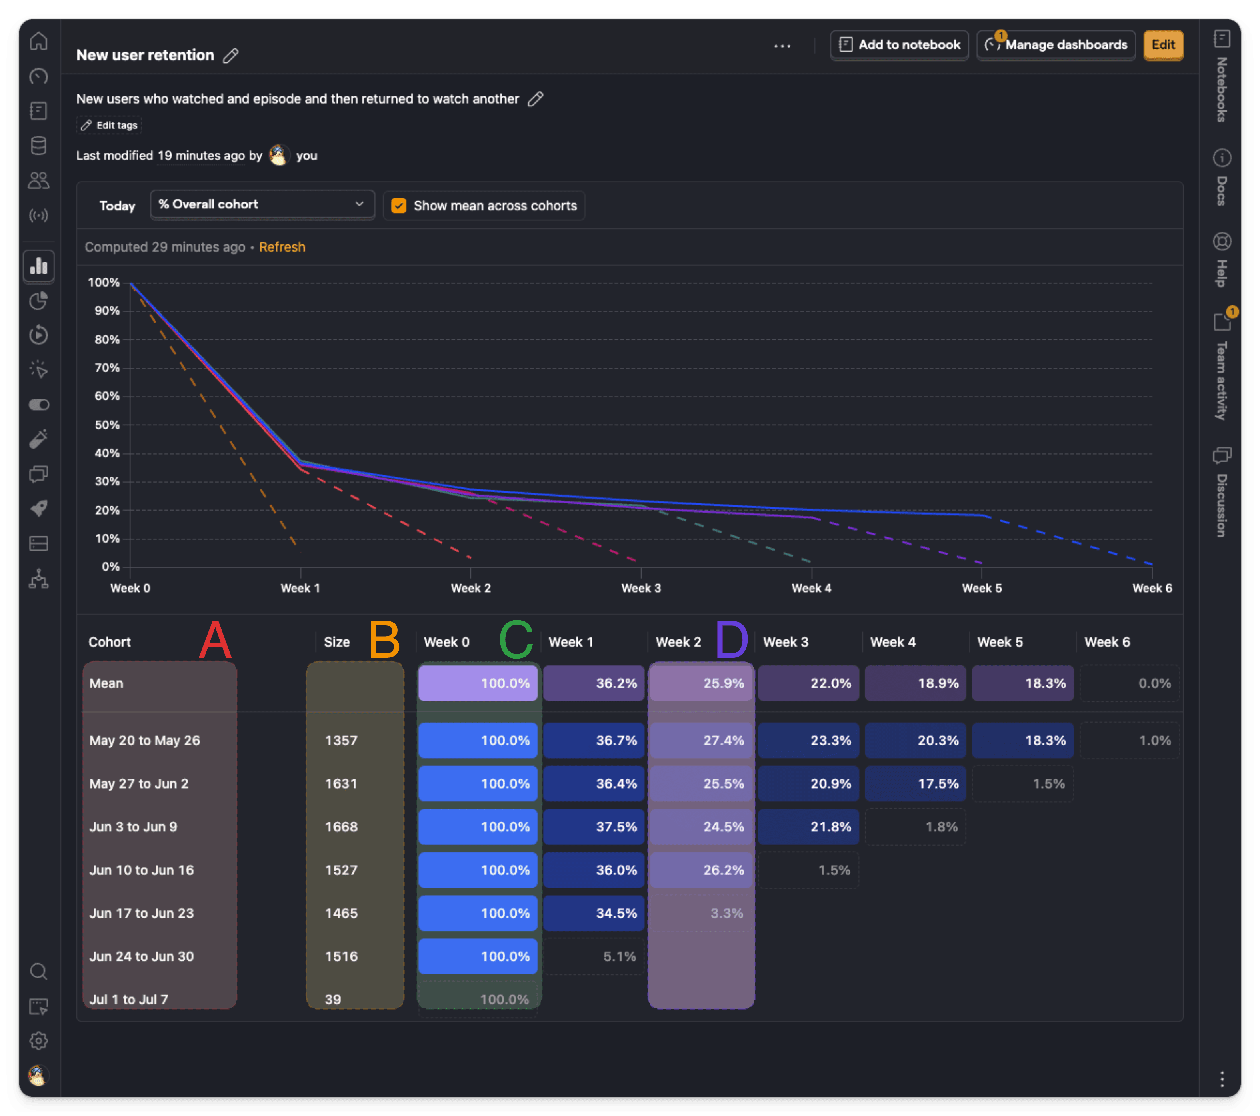This screenshot has width=1260, height=1116.
Task: Open the Help side panel tab
Action: coord(1222,260)
